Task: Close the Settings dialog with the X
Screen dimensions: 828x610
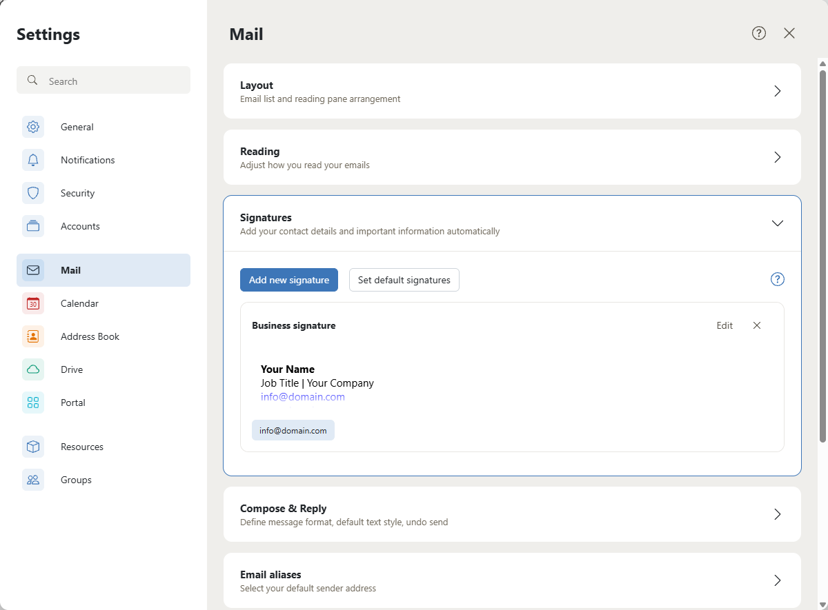Action: [789, 33]
